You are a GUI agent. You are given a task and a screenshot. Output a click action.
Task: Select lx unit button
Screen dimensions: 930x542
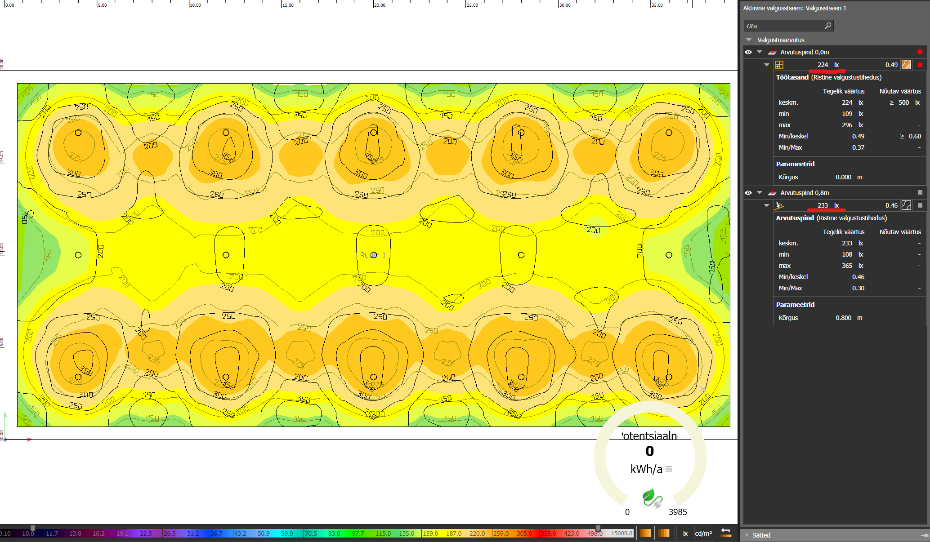click(x=685, y=533)
